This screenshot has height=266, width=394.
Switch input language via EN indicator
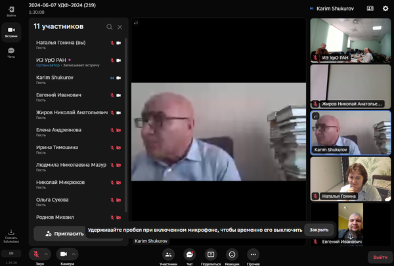click(x=11, y=253)
